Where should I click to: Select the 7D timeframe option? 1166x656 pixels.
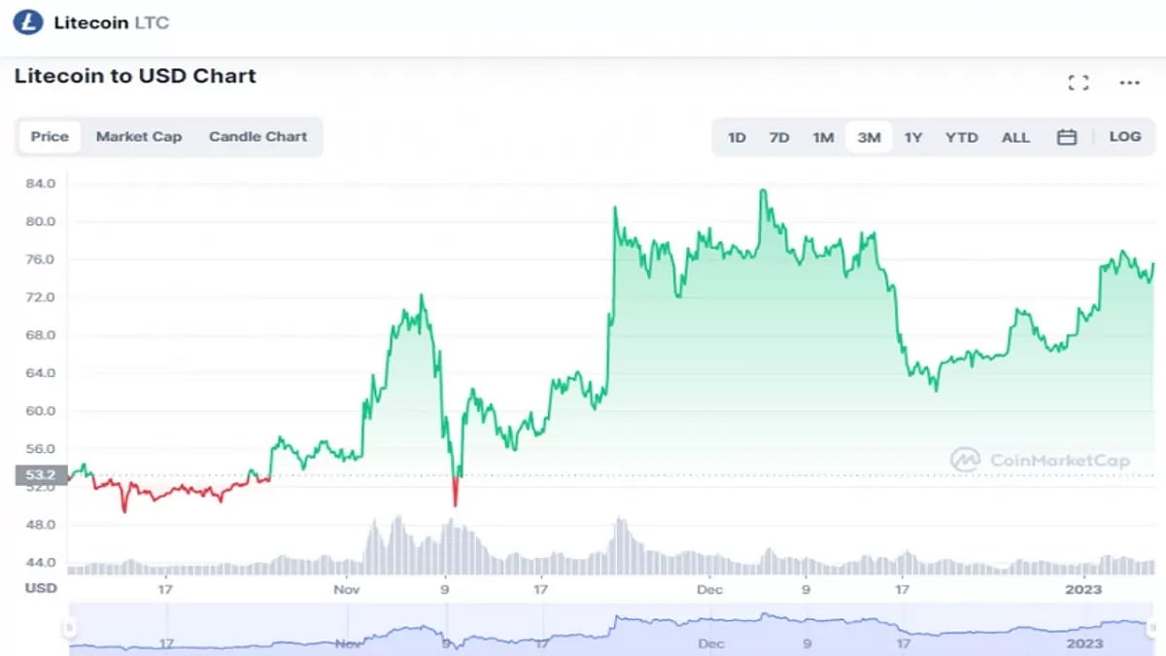779,137
